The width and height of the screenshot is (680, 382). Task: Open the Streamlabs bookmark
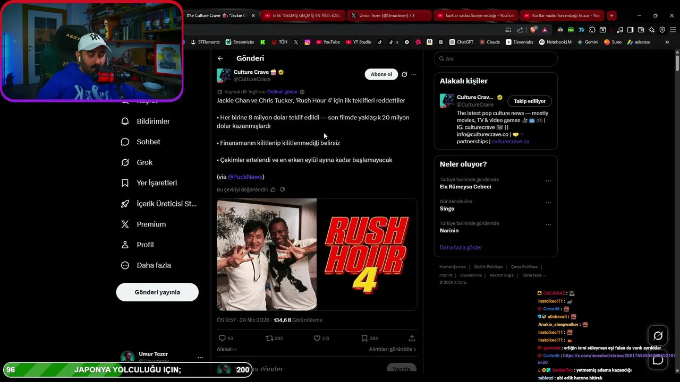coord(240,42)
